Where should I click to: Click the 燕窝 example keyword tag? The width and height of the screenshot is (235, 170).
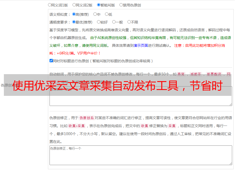pyautogui.click(x=181, y=74)
